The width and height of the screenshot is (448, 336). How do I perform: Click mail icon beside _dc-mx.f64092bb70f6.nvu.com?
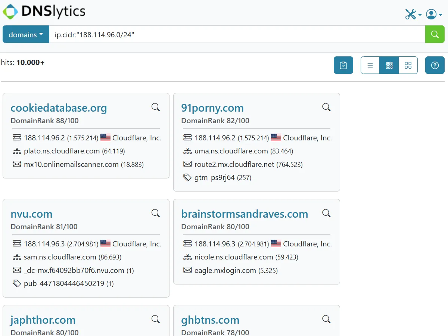point(17,270)
